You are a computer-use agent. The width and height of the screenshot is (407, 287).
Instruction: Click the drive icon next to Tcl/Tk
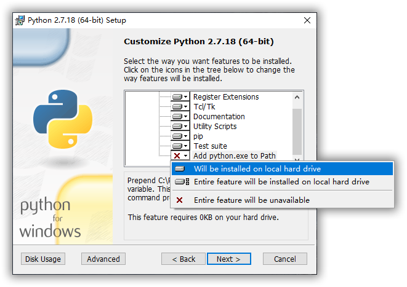tap(177, 107)
